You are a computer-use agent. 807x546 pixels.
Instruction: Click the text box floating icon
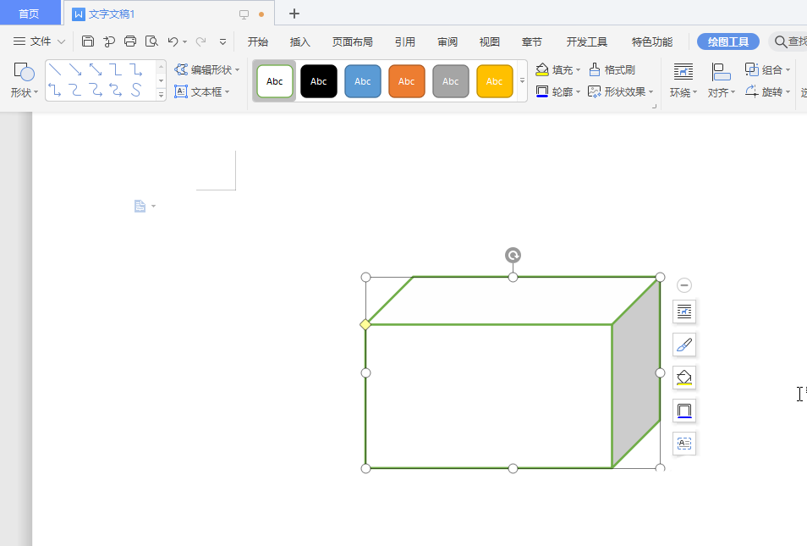tap(684, 444)
